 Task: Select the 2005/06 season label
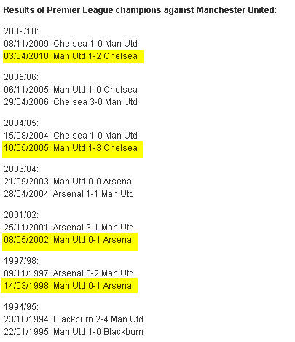tap(21, 77)
